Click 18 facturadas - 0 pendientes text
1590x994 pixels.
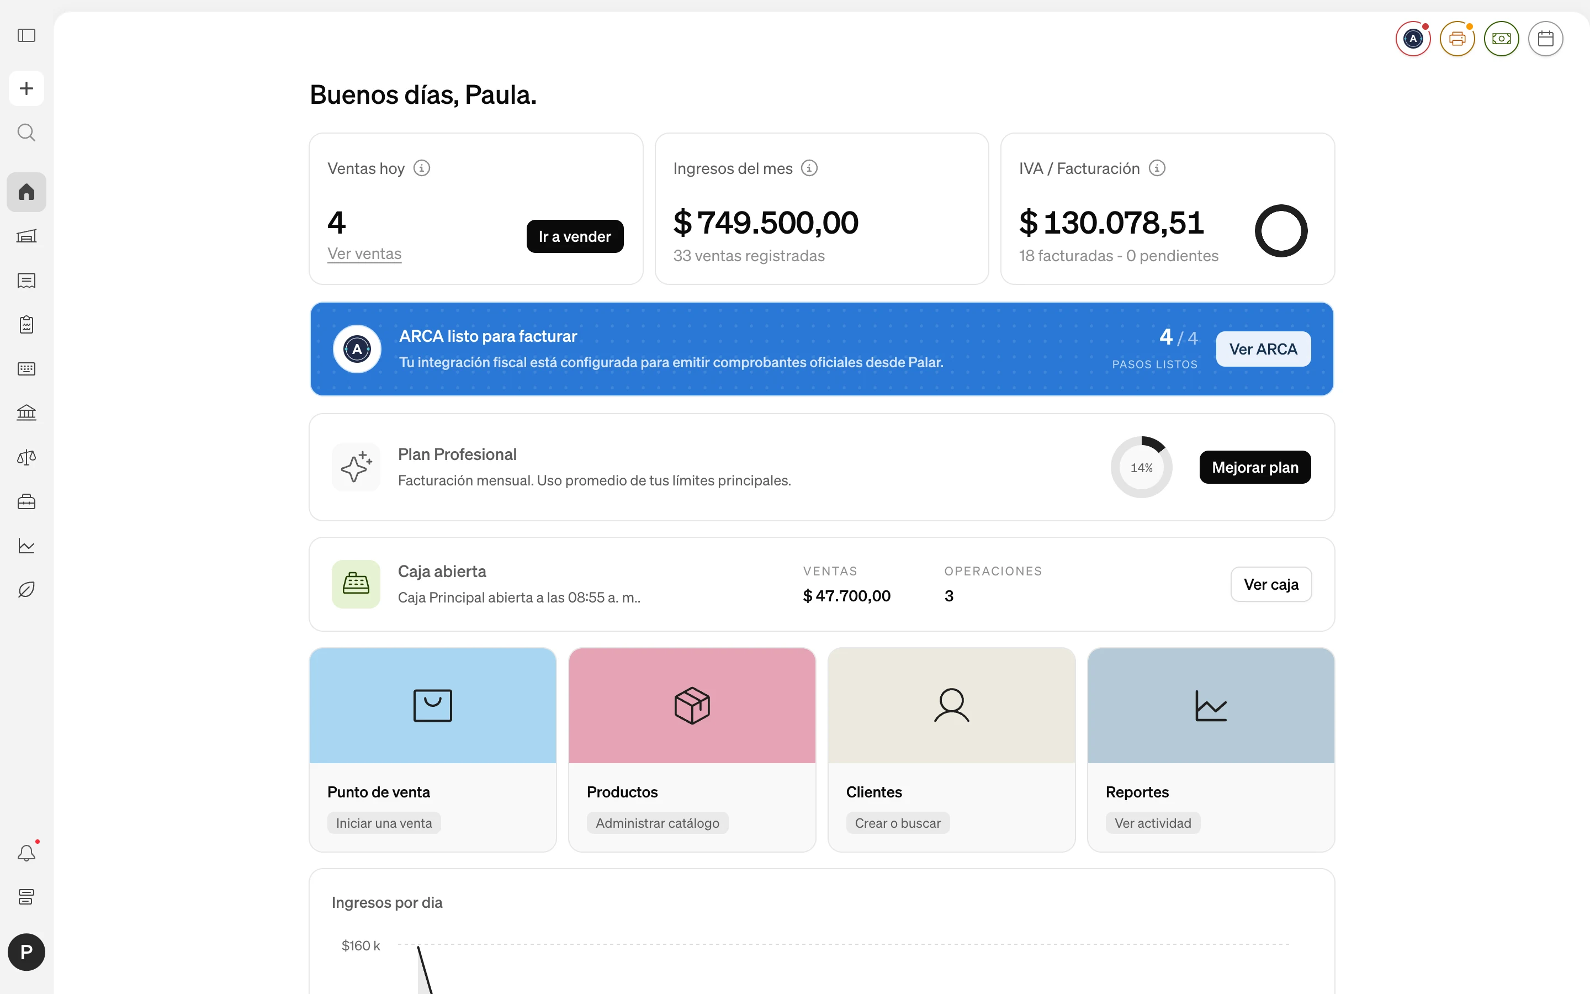click(1119, 256)
